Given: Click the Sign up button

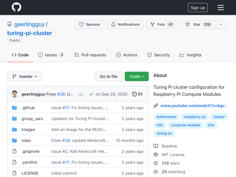Looking at the screenshot, I should [198, 7].
